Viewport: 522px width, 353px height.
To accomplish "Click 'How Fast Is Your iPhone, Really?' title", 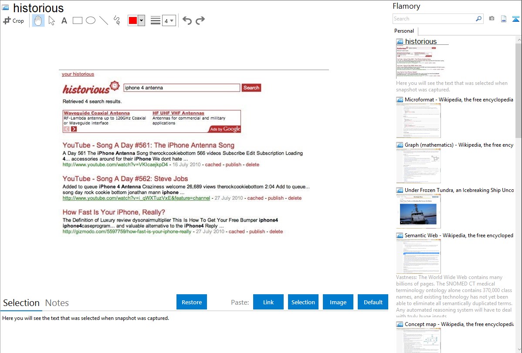I will pyautogui.click(x=114, y=212).
